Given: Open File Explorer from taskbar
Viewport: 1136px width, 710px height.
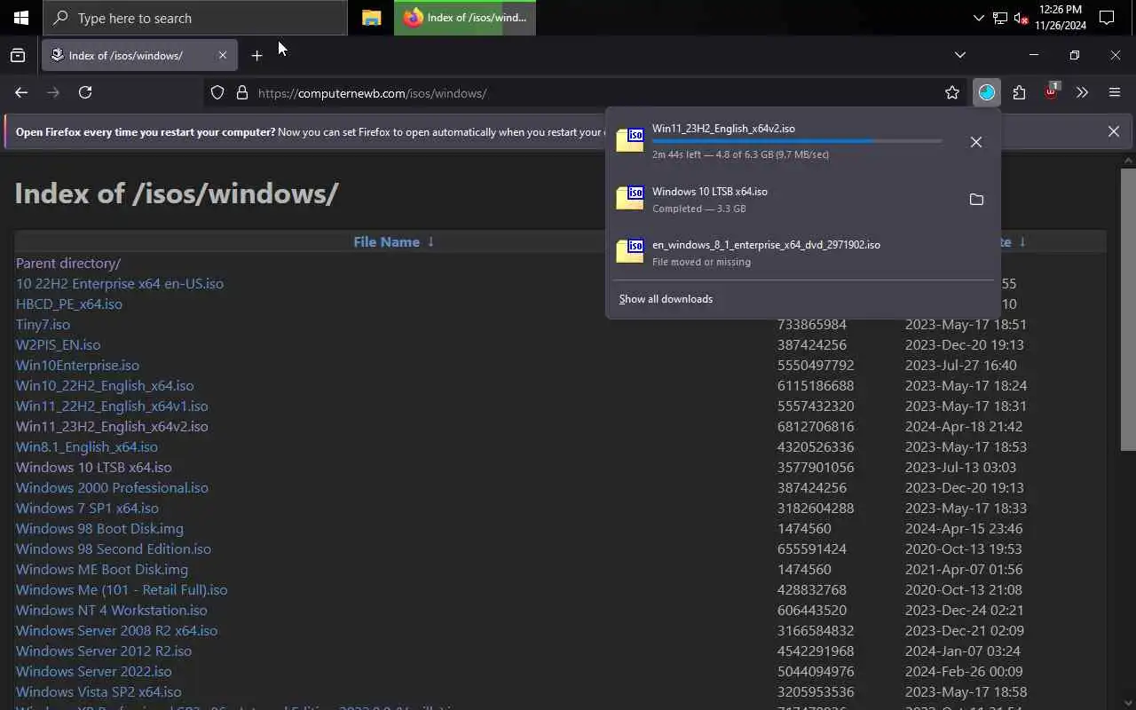Looking at the screenshot, I should [x=372, y=18].
